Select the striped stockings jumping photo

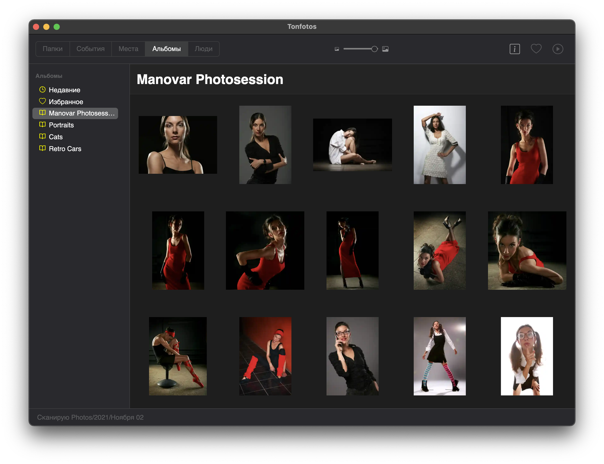click(x=440, y=356)
